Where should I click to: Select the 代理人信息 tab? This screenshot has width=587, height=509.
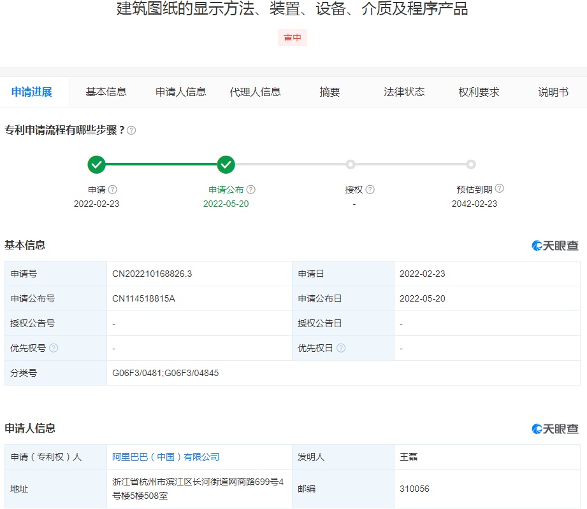coord(255,92)
